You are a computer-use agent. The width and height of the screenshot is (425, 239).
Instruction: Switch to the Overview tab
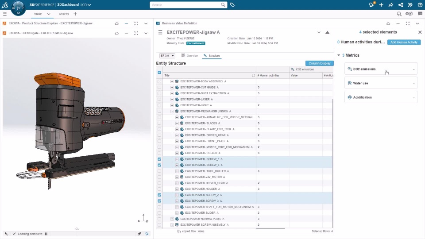click(x=190, y=56)
